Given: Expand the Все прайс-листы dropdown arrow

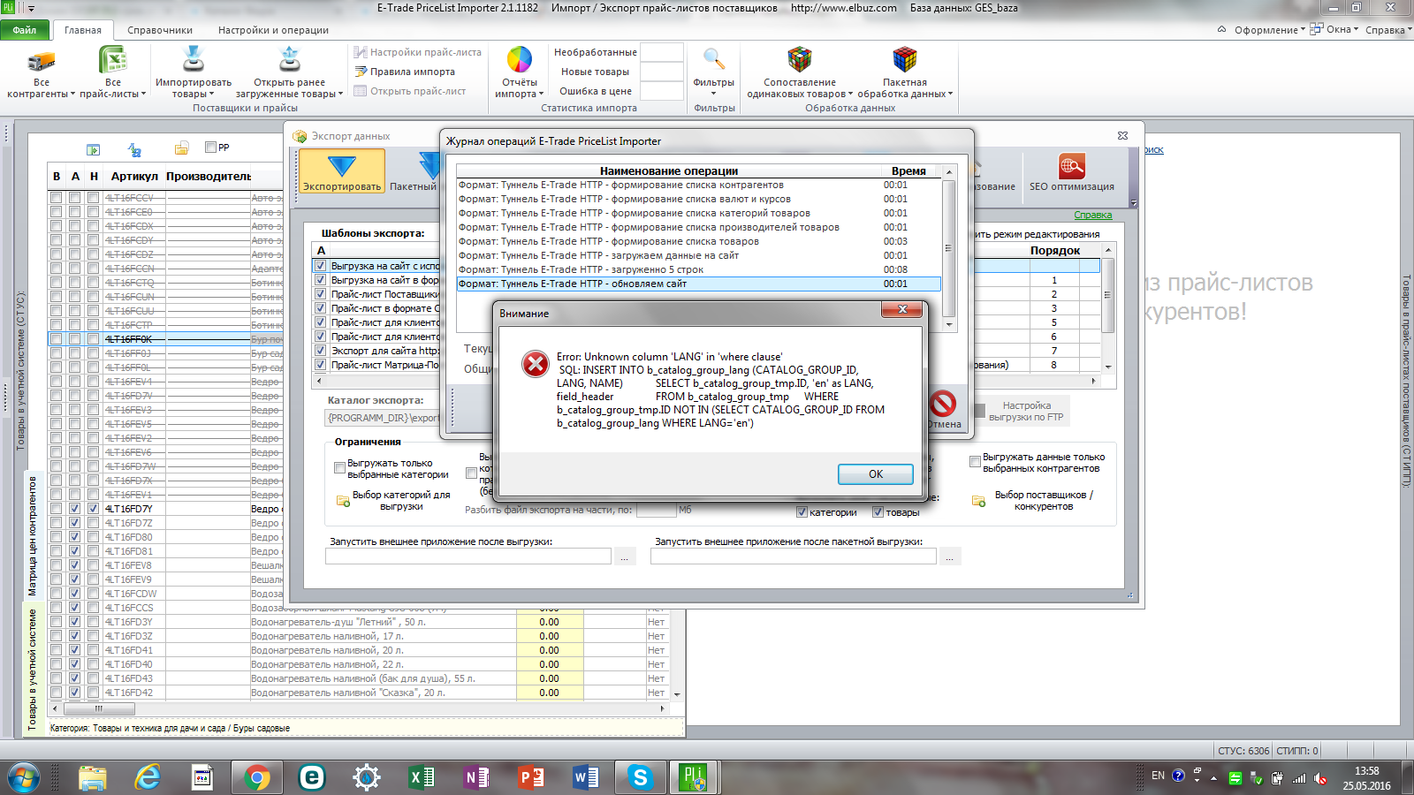Looking at the screenshot, I should coord(143,94).
